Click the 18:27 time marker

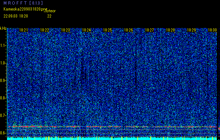pyautogui.click(x=149, y=30)
